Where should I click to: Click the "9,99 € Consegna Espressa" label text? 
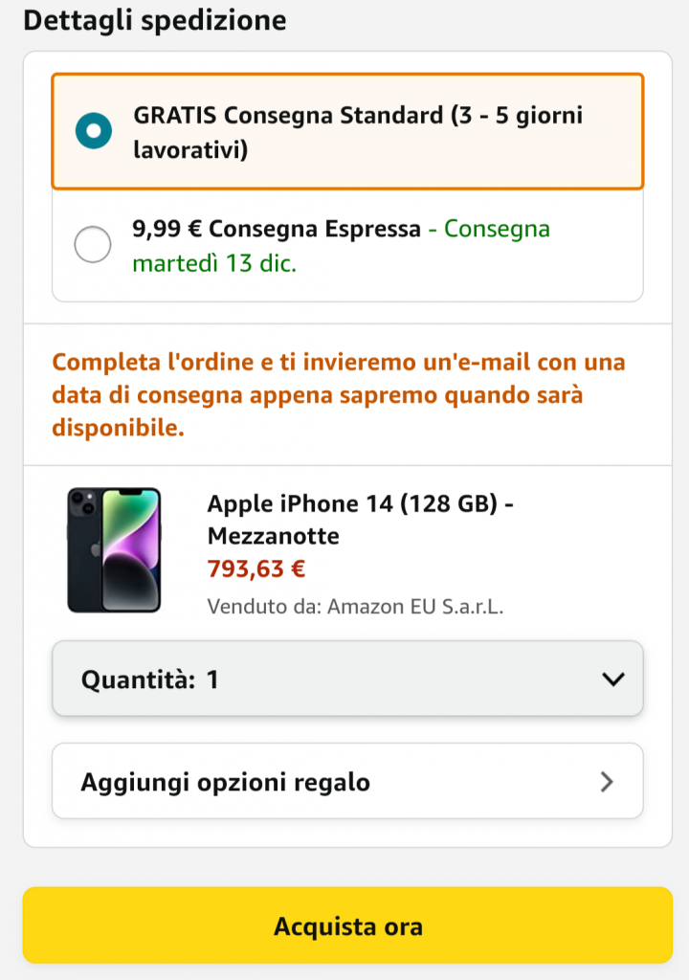point(277,230)
